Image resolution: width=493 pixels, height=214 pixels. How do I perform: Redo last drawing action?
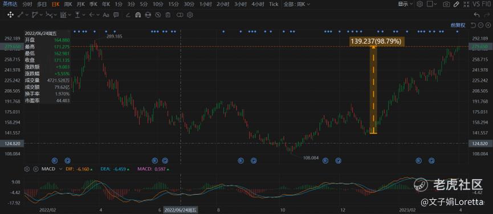tap(487, 15)
